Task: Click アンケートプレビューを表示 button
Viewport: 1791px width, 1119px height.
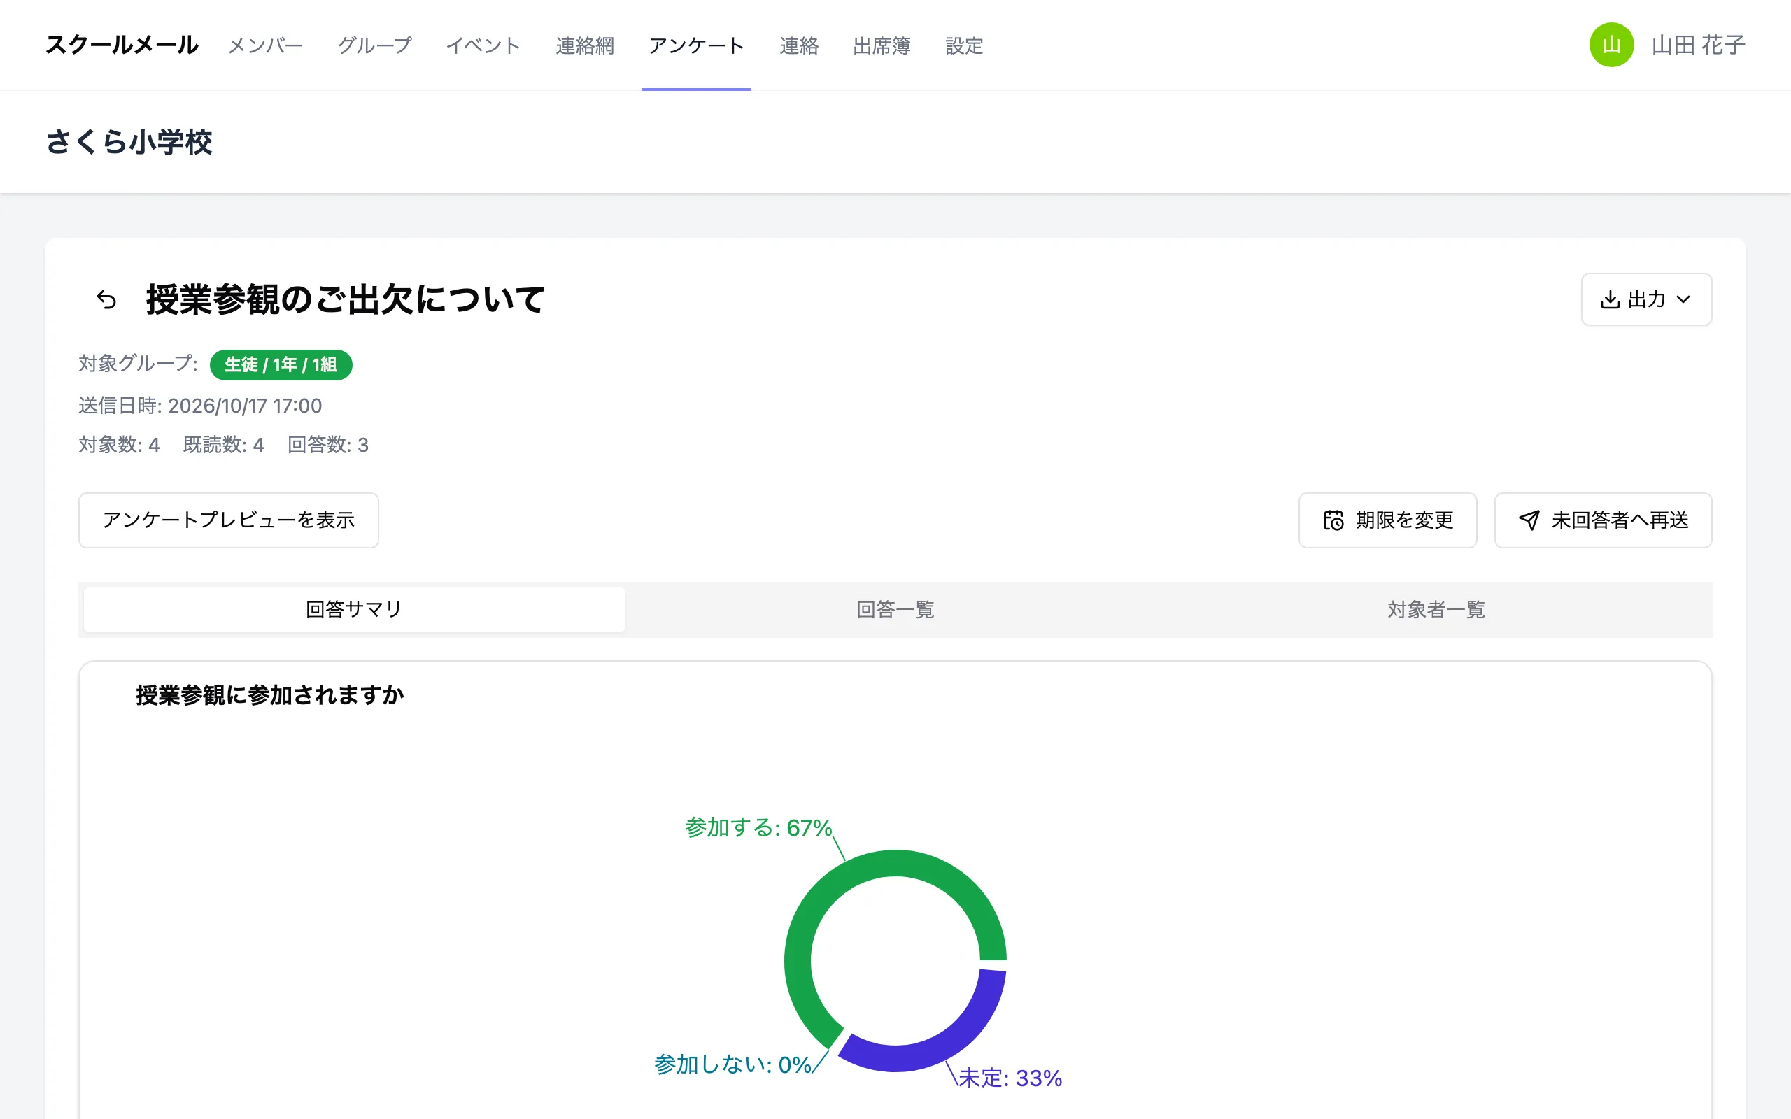Action: coord(229,520)
